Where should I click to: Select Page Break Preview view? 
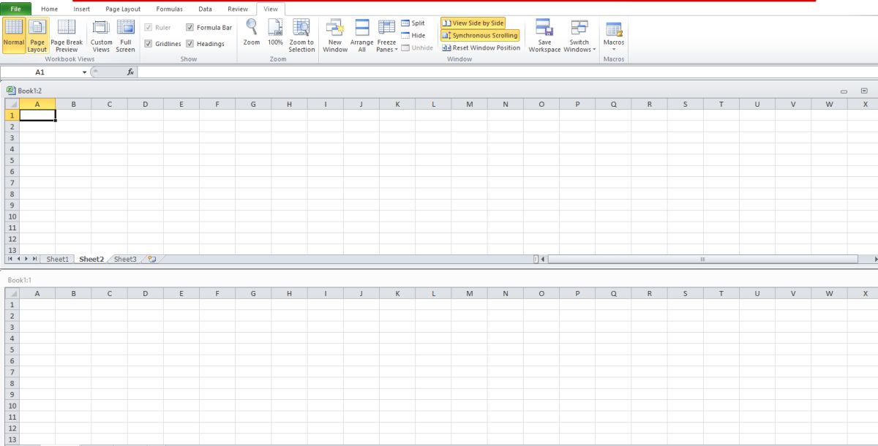point(67,37)
